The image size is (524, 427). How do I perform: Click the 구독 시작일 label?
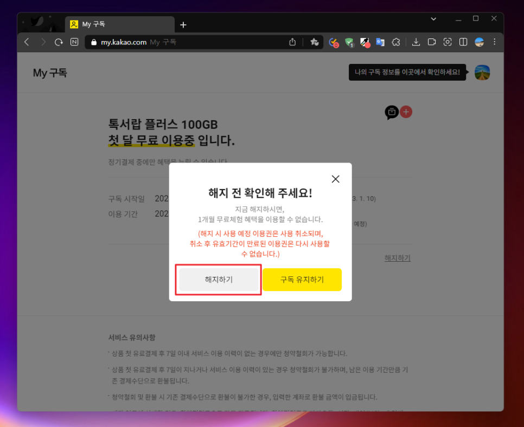(126, 199)
